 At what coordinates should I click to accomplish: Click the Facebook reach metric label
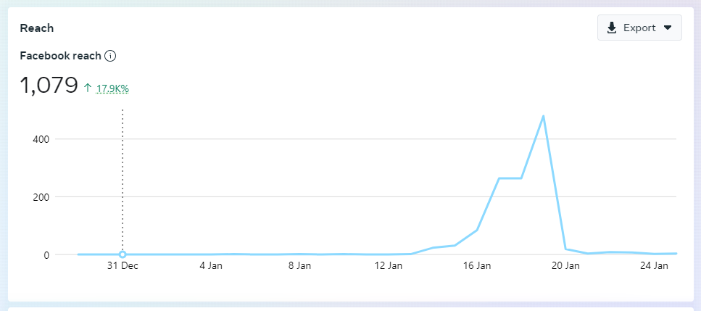click(x=60, y=56)
